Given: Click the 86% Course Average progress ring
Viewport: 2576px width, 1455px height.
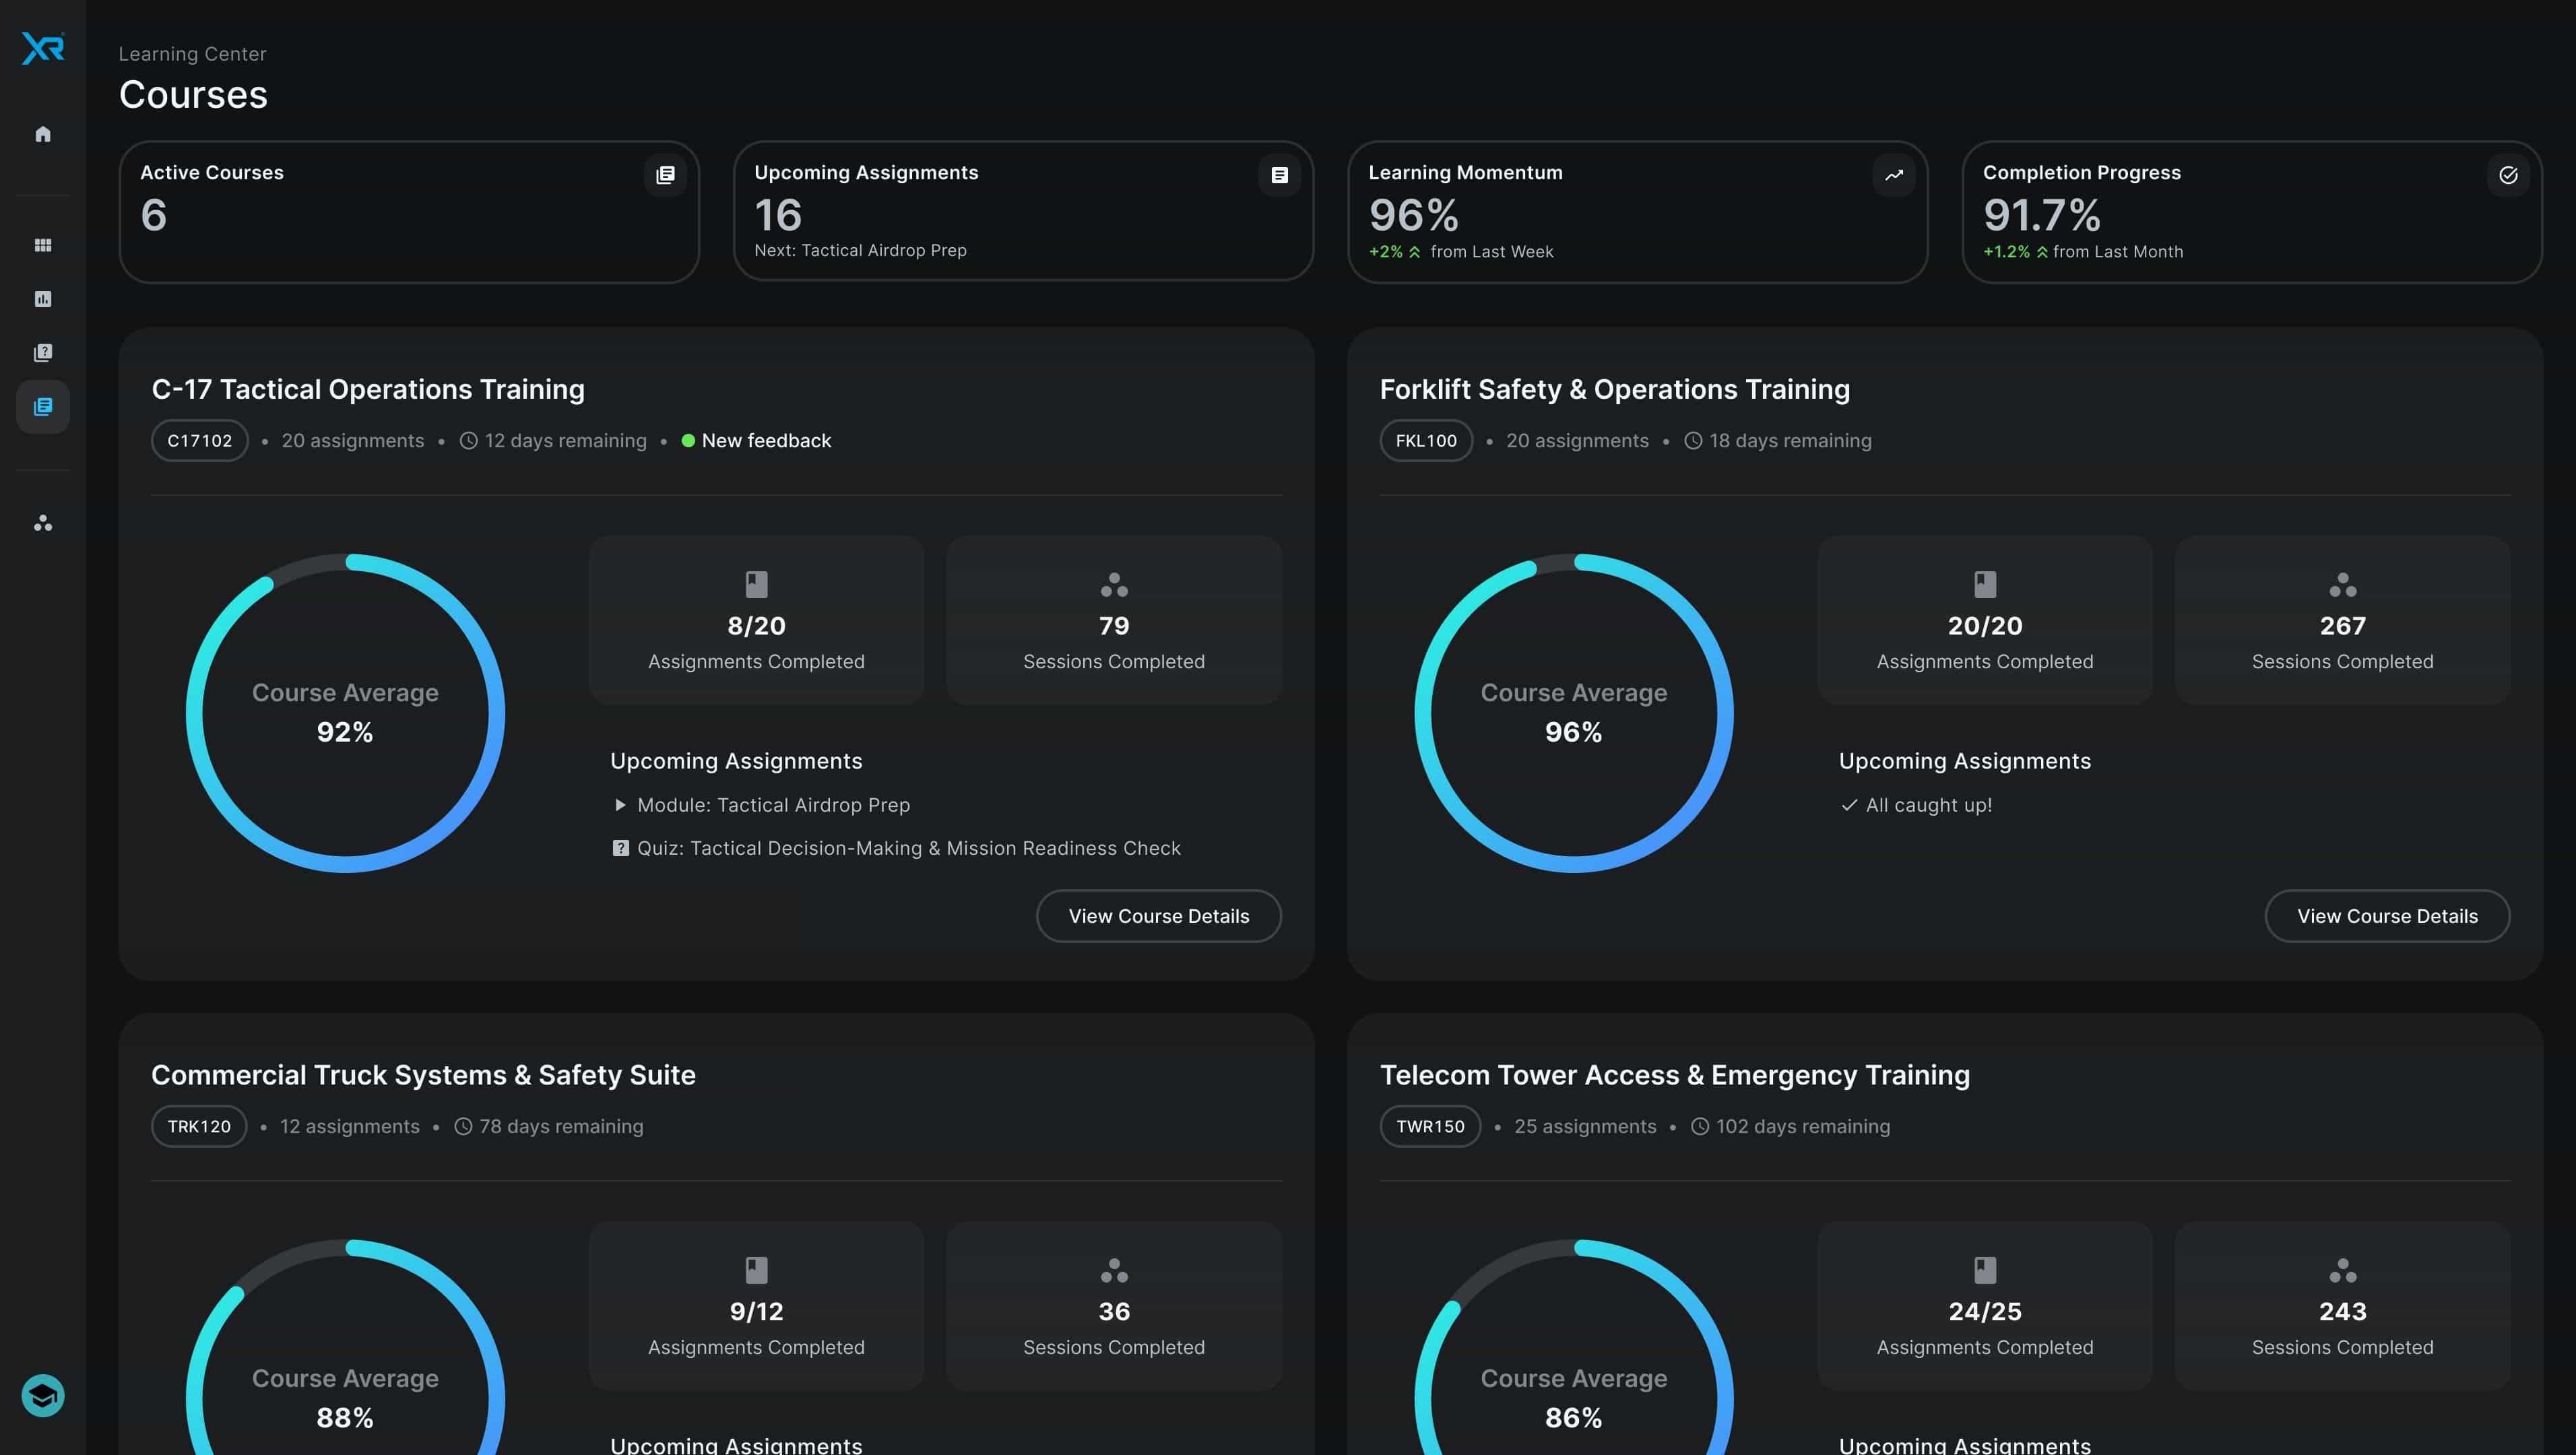Looking at the screenshot, I should pyautogui.click(x=1574, y=1347).
